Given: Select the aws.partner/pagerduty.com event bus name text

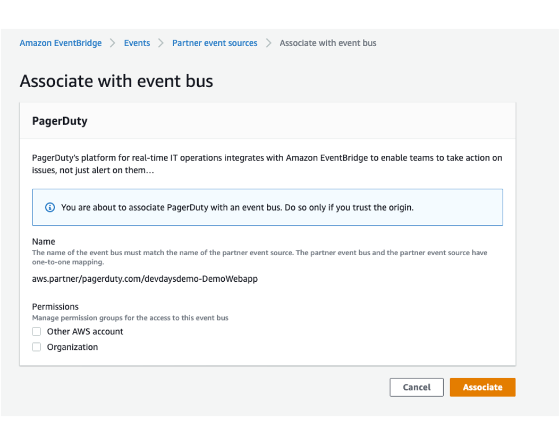Looking at the screenshot, I should 145,279.
